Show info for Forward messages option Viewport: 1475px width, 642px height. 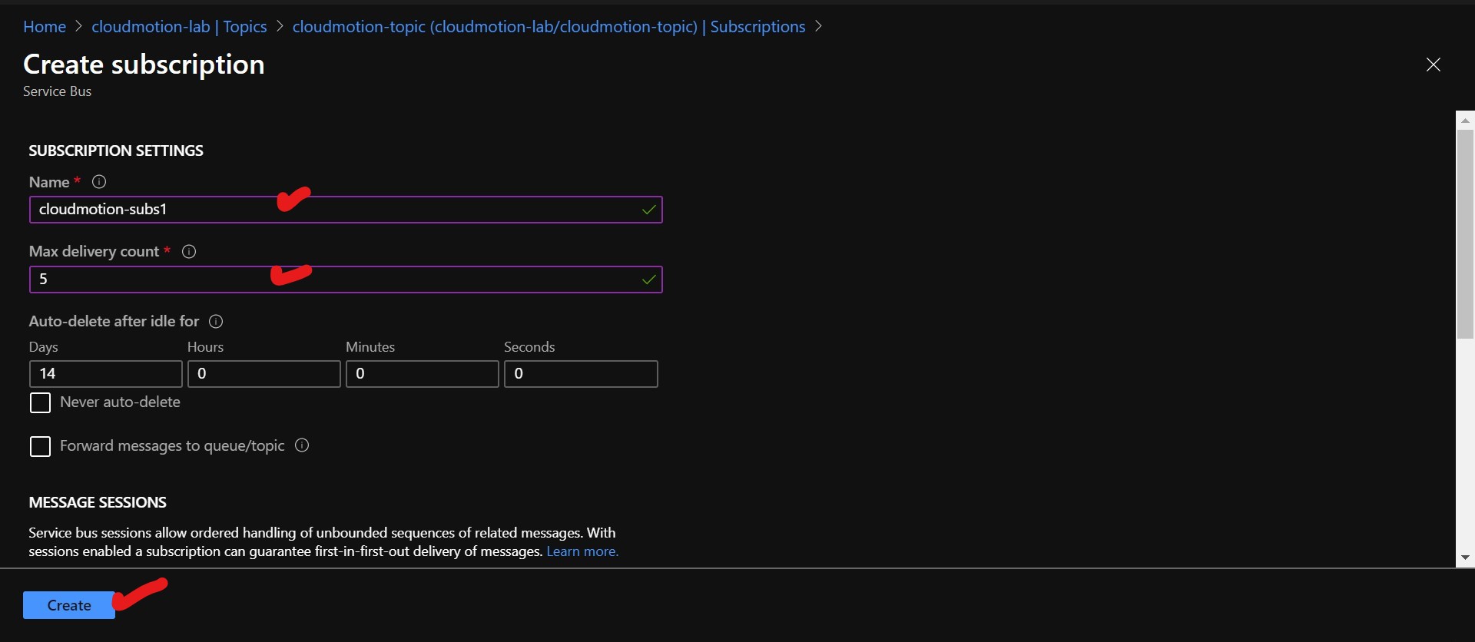pyautogui.click(x=302, y=445)
